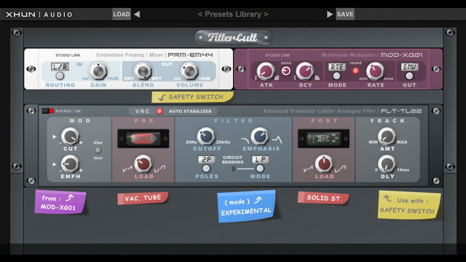Click the PRE LOAD knob
This screenshot has height=262, width=466.
click(143, 164)
